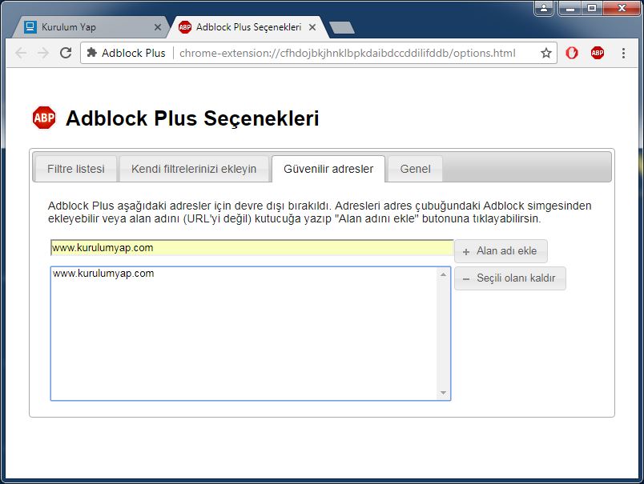Switch to the Kurulum Yap browser tab
This screenshot has width=644, height=484.
pos(91,27)
